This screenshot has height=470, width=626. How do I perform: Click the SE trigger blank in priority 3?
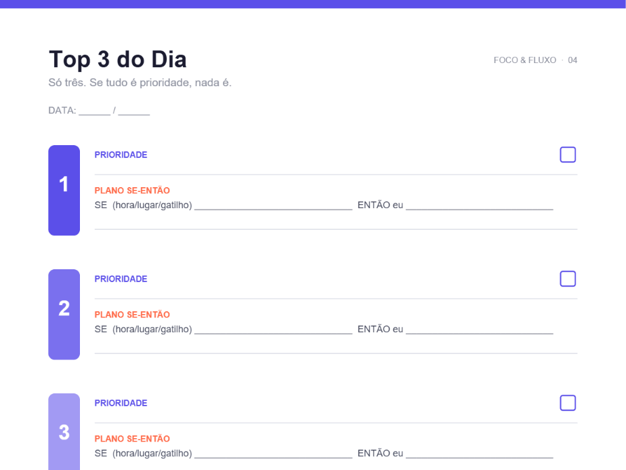click(274, 454)
